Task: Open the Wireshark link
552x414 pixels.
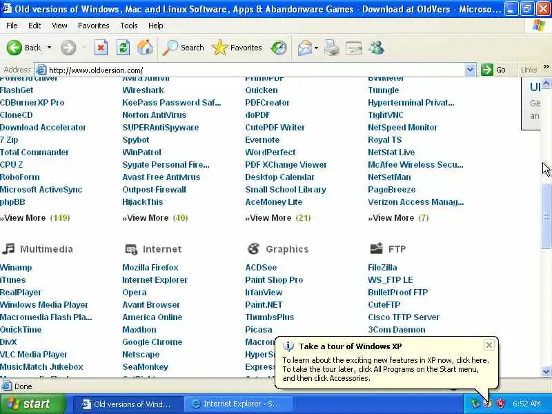Action: 143,90
